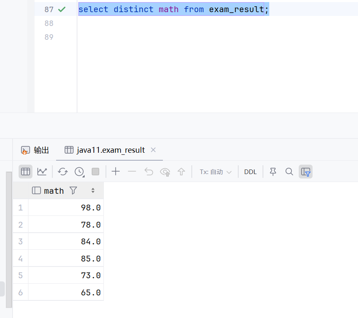Select cell with value 98.0

coord(66,208)
